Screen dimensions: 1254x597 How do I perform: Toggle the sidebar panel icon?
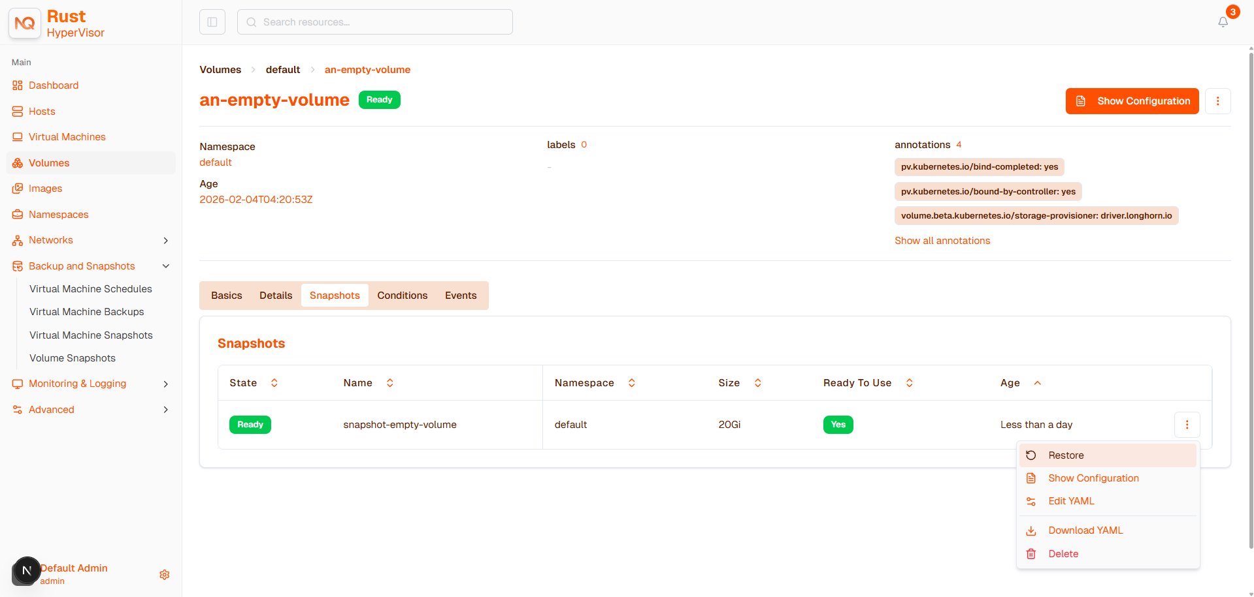(212, 22)
